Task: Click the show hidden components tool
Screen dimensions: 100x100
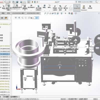Action: pos(38,8)
